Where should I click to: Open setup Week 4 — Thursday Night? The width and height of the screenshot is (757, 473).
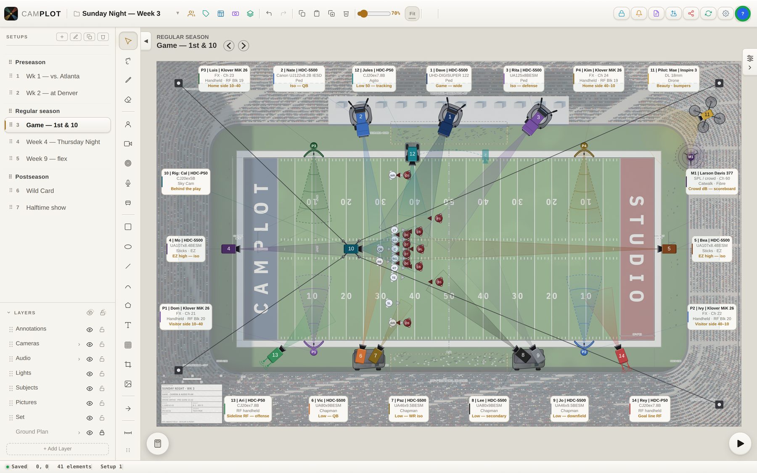[58, 142]
